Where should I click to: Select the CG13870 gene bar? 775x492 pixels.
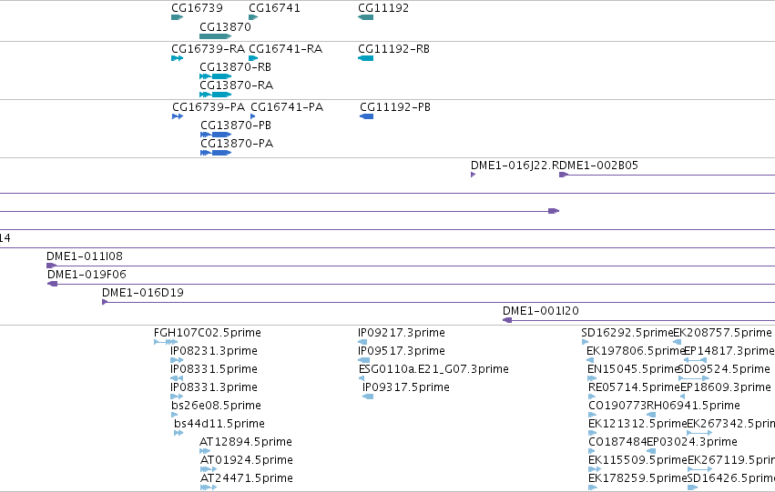pos(216,36)
